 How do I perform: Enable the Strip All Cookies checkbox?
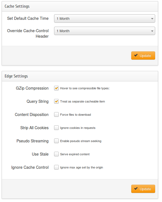(56, 128)
